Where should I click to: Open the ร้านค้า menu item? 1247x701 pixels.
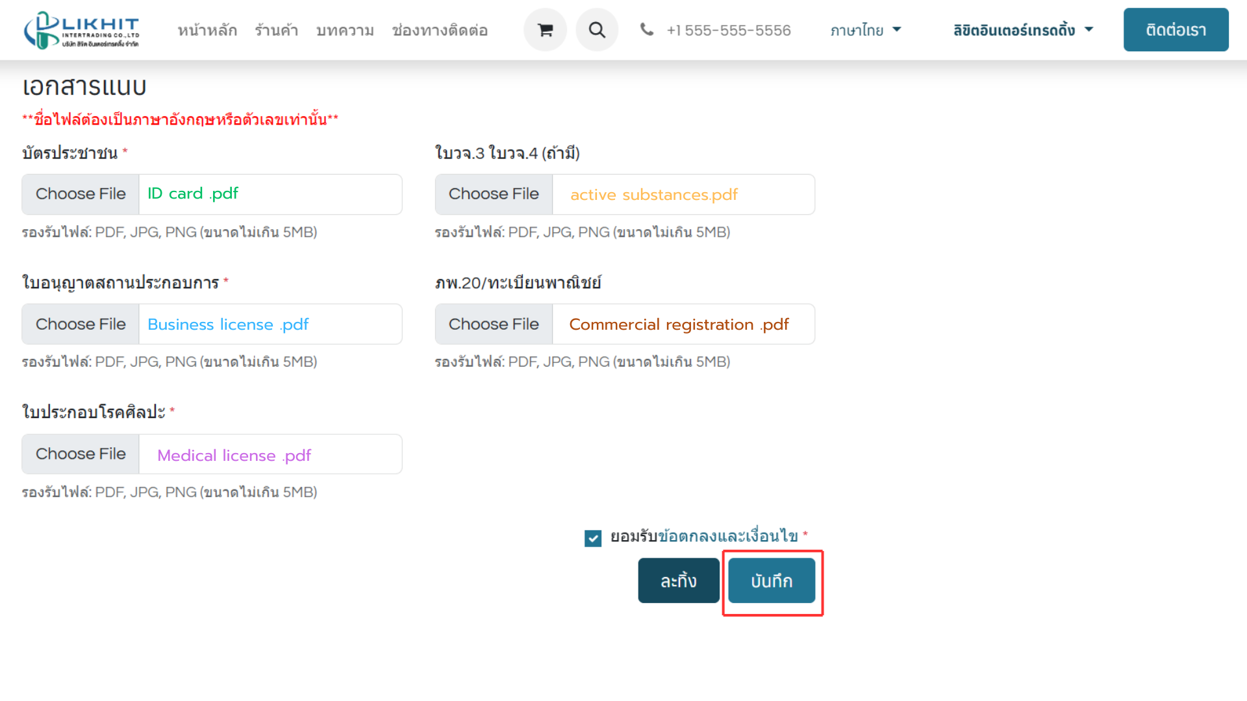tap(277, 31)
